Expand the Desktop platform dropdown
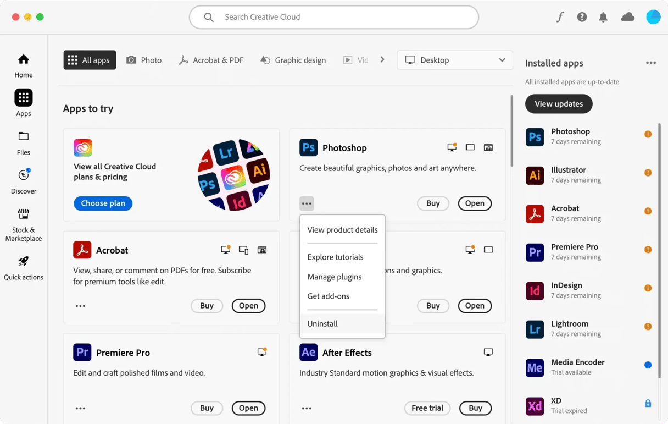Viewport: 668px width, 424px height. point(455,60)
